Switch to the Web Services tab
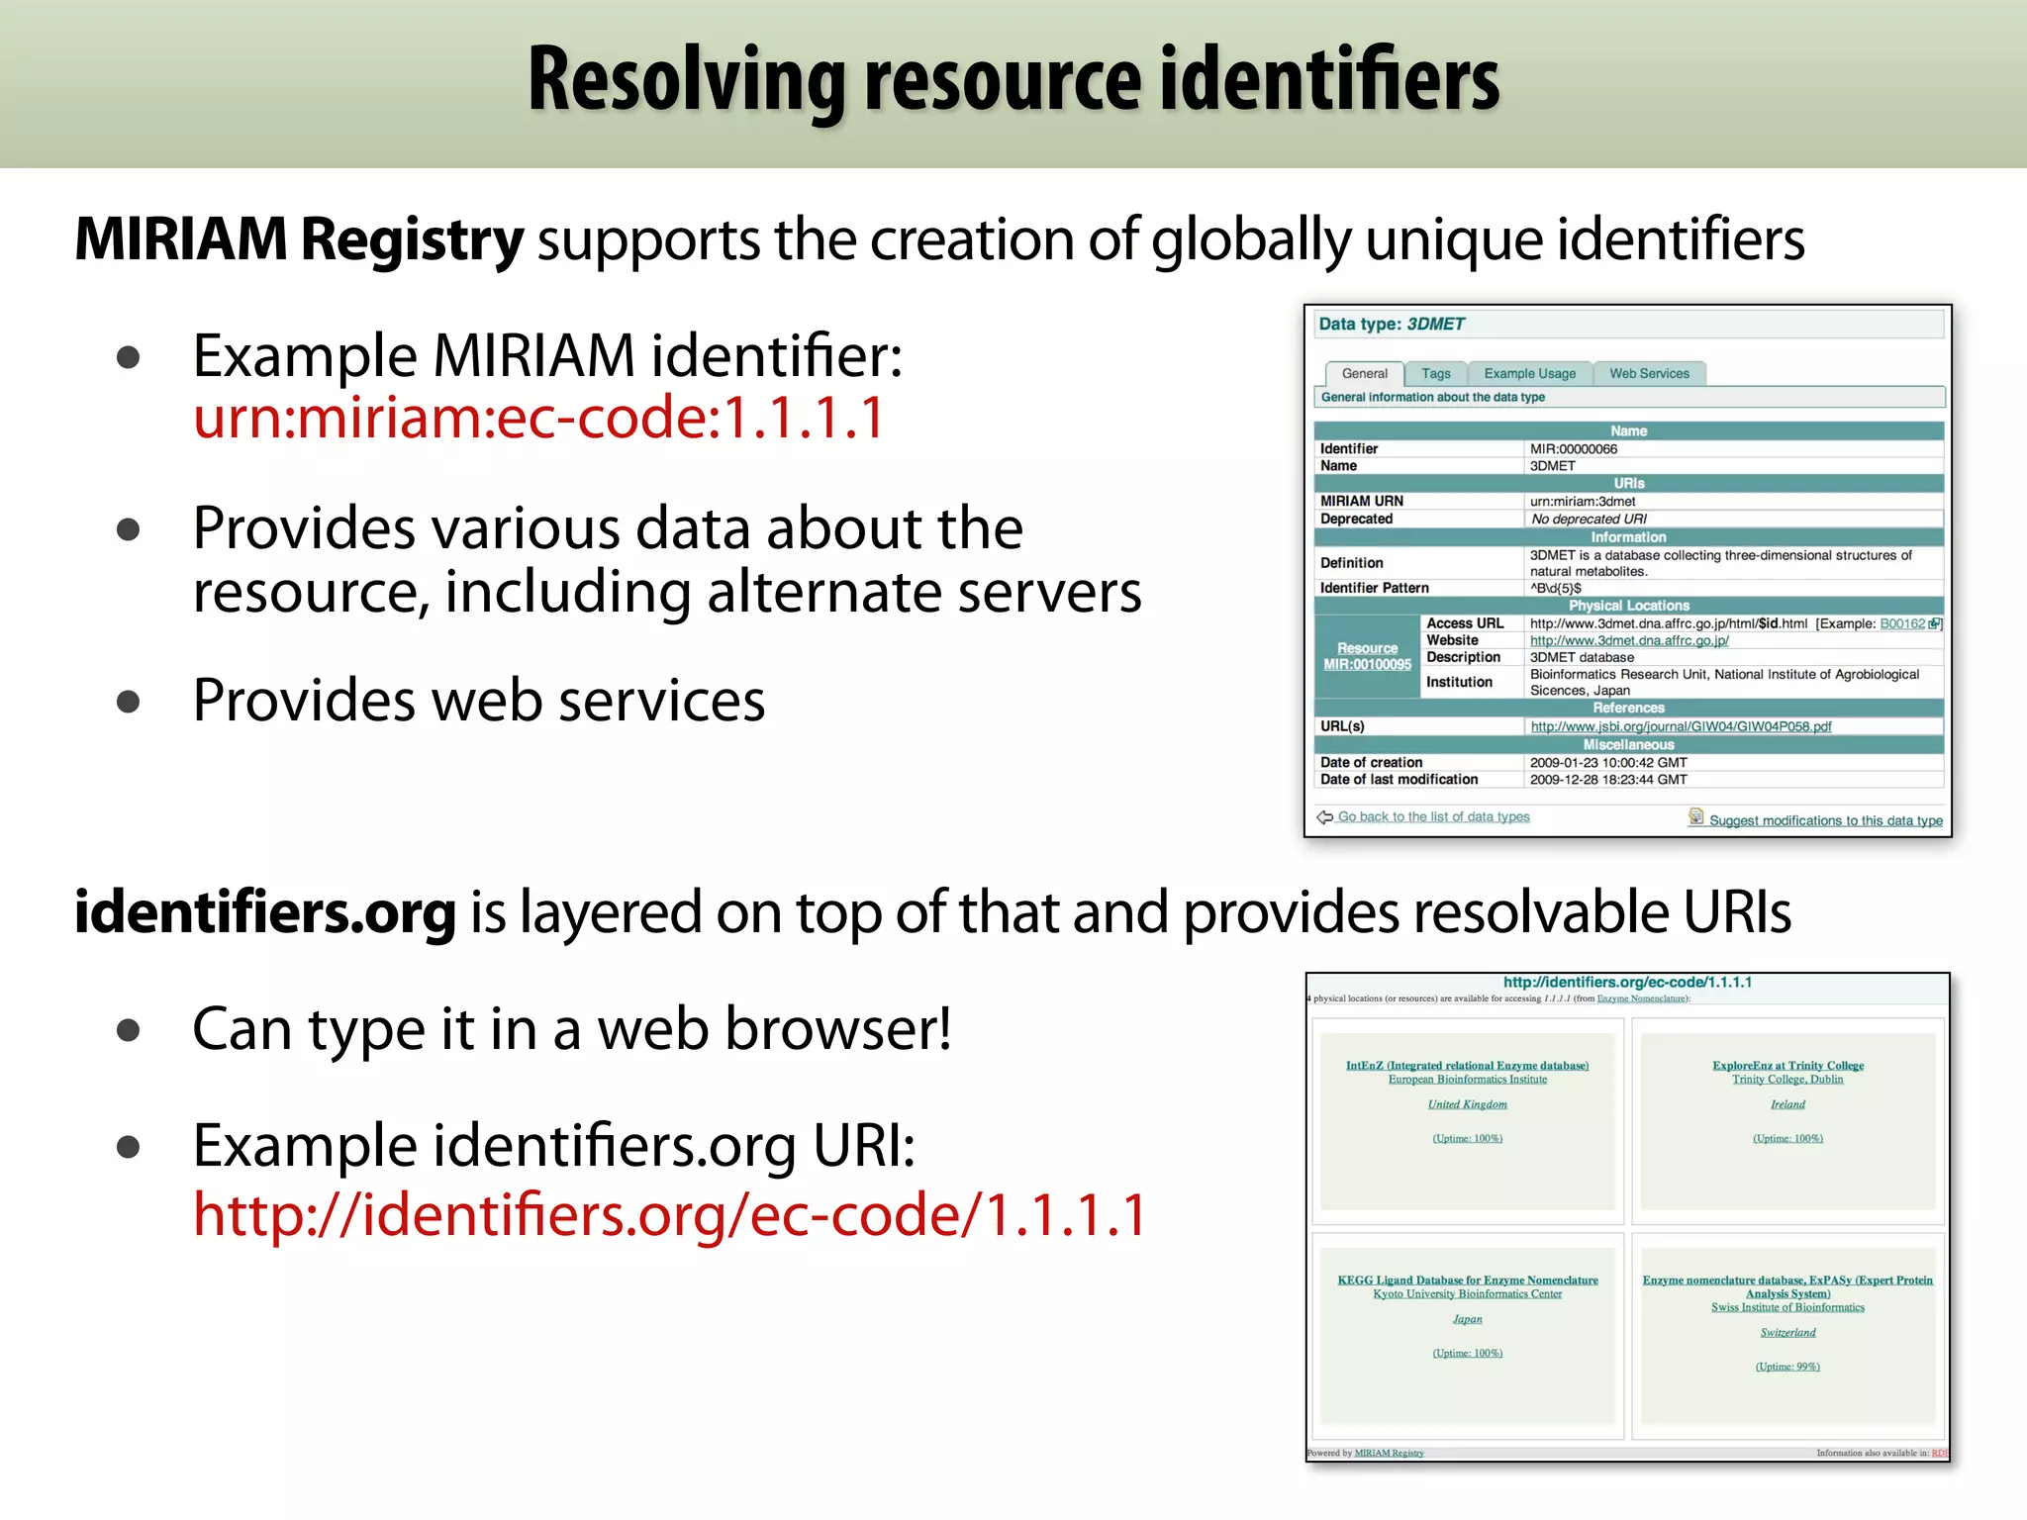Image resolution: width=2027 pixels, height=1520 pixels. pyautogui.click(x=1649, y=373)
